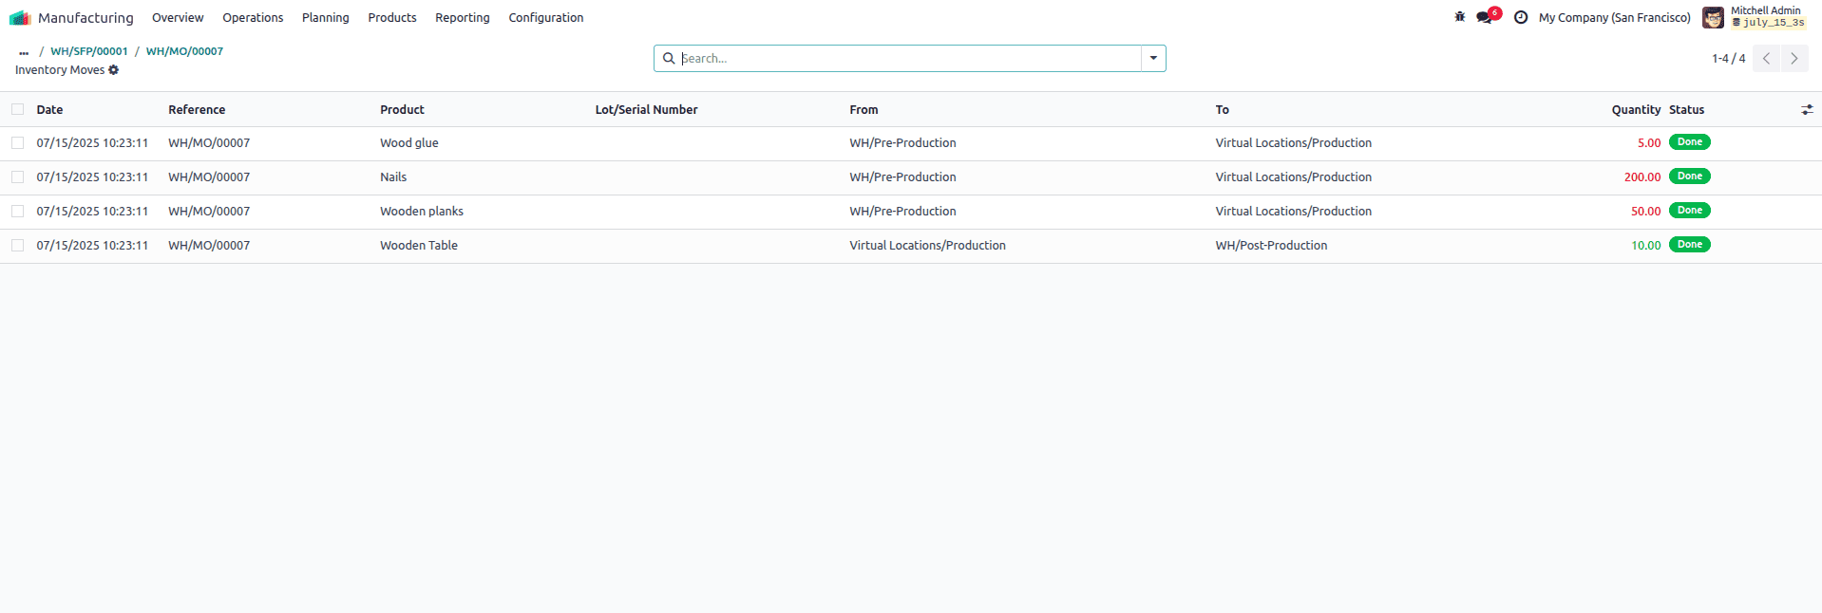Sort by Lot/Serial Number column header
This screenshot has width=1822, height=613.
646,110
